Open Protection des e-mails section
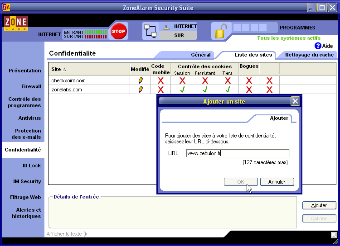 (26, 134)
